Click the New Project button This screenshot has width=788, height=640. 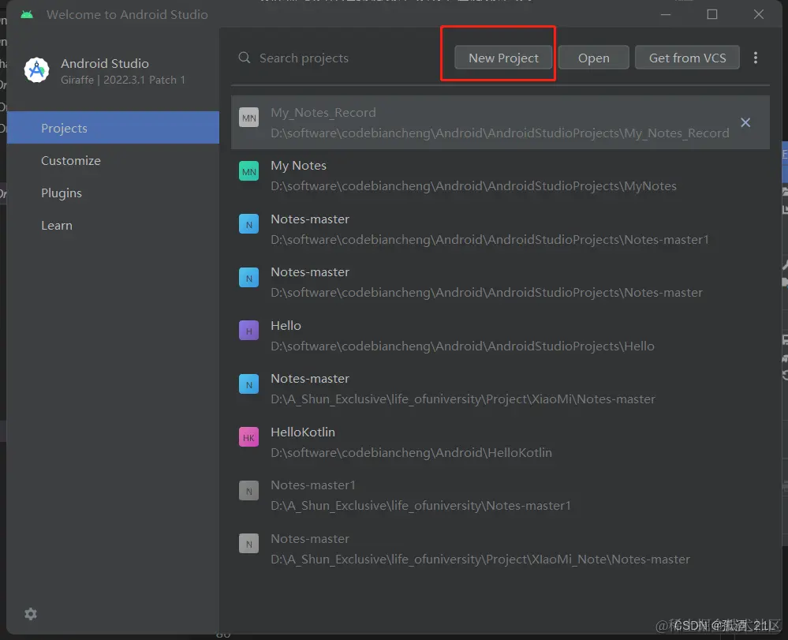point(503,58)
